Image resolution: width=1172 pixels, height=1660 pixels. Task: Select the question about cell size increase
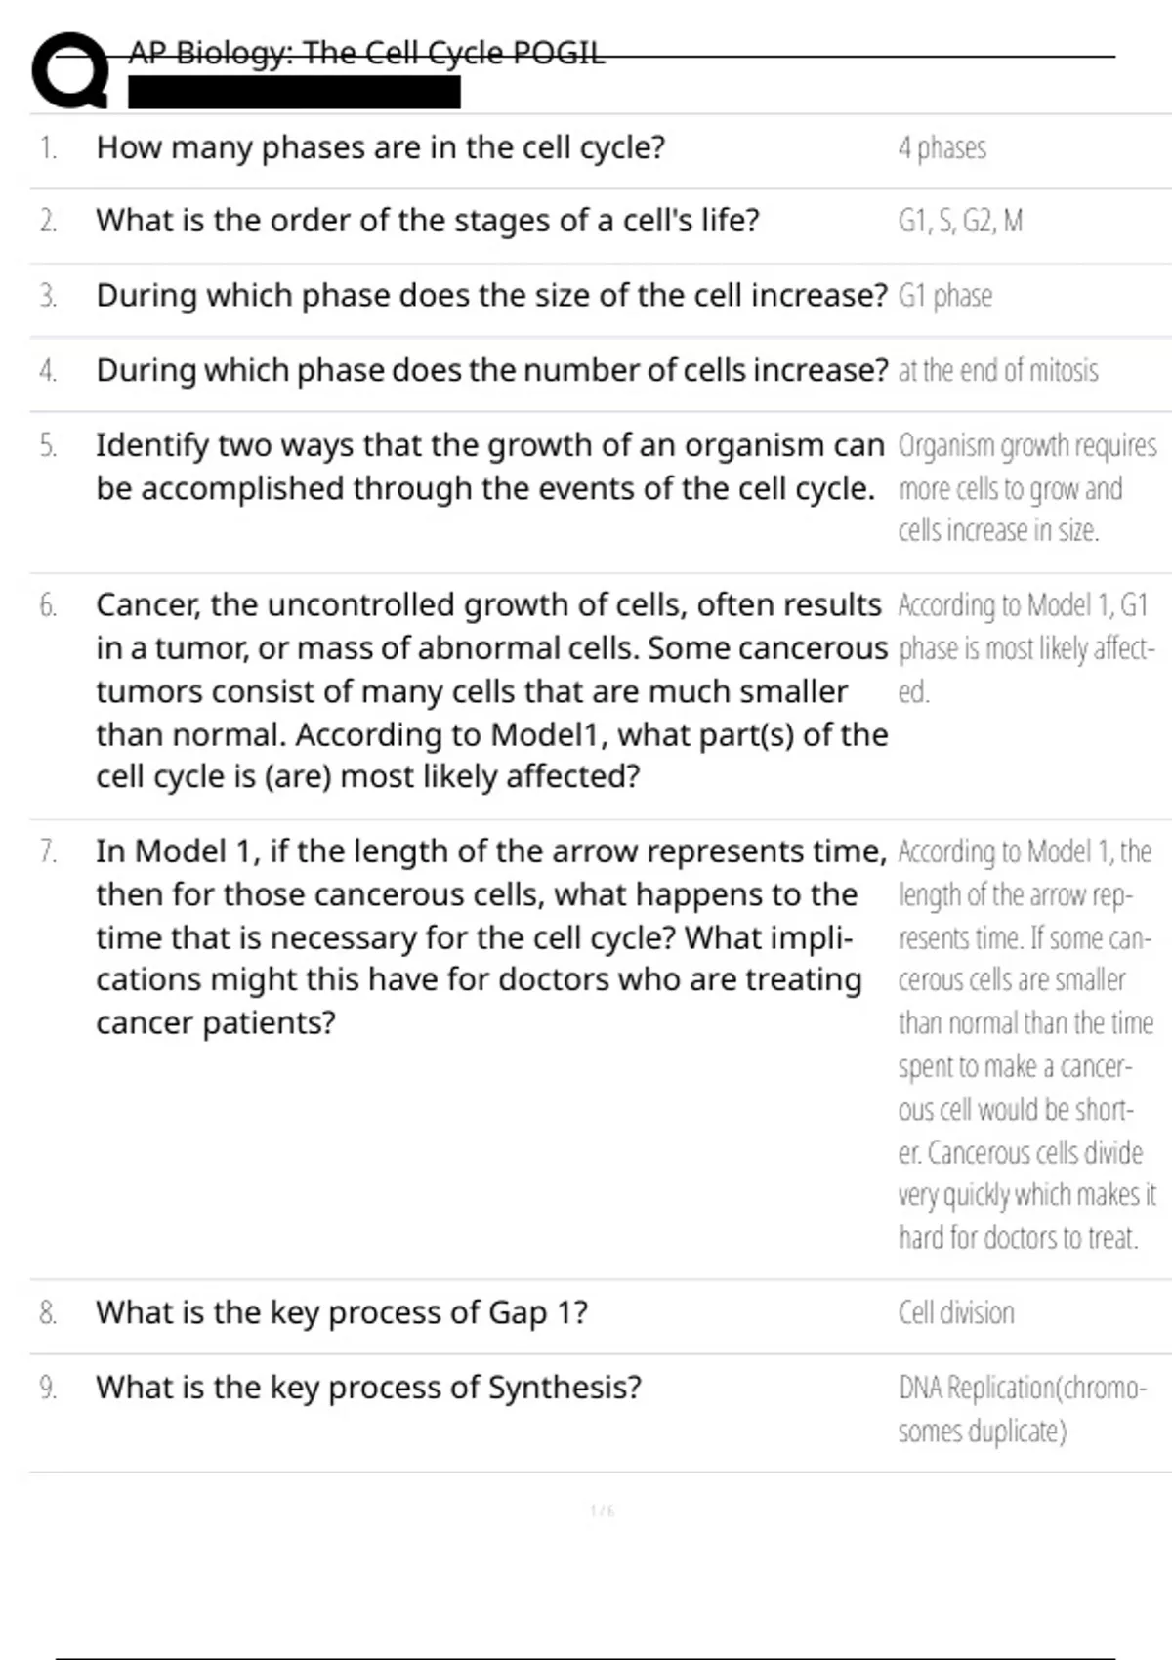pyautogui.click(x=491, y=295)
